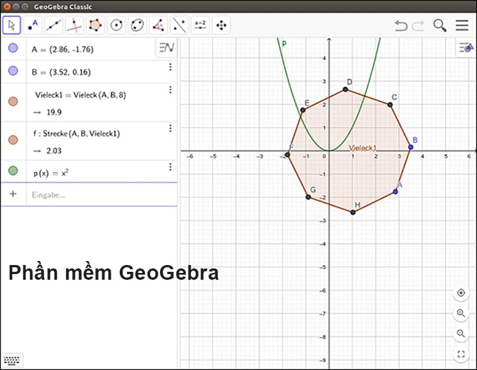Viewport: 477px width, 370px height.
Task: Select Vieleck1 = Vieleck(A, B, 8) definition
Action: (80, 95)
